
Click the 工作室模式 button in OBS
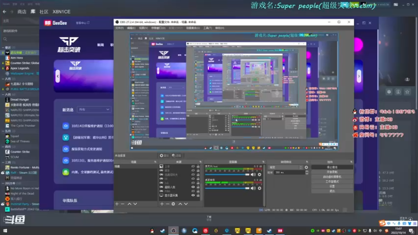[x=332, y=182]
